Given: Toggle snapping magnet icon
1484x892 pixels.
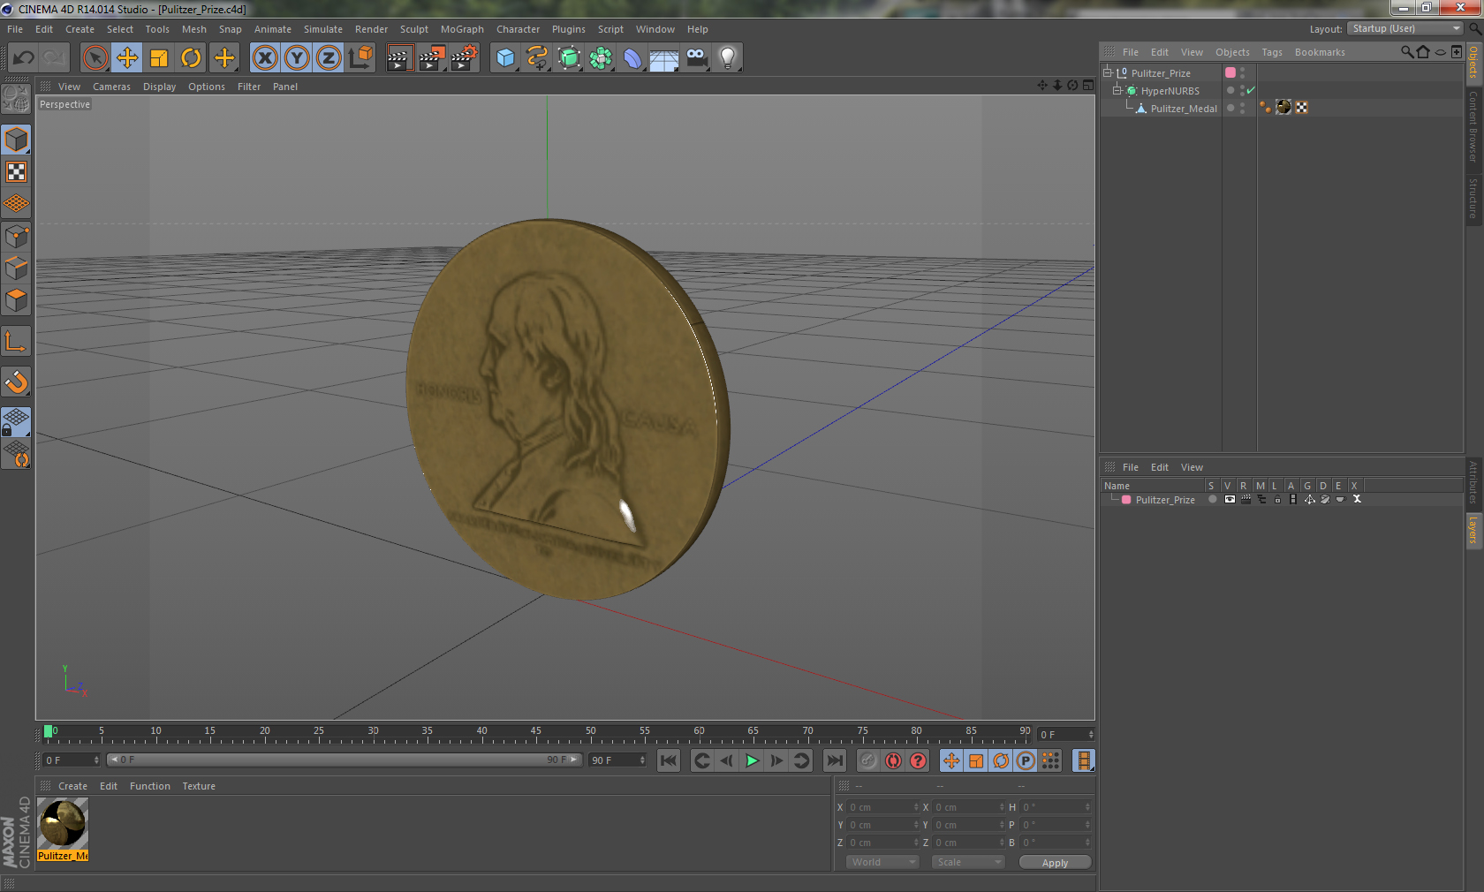Looking at the screenshot, I should (16, 382).
